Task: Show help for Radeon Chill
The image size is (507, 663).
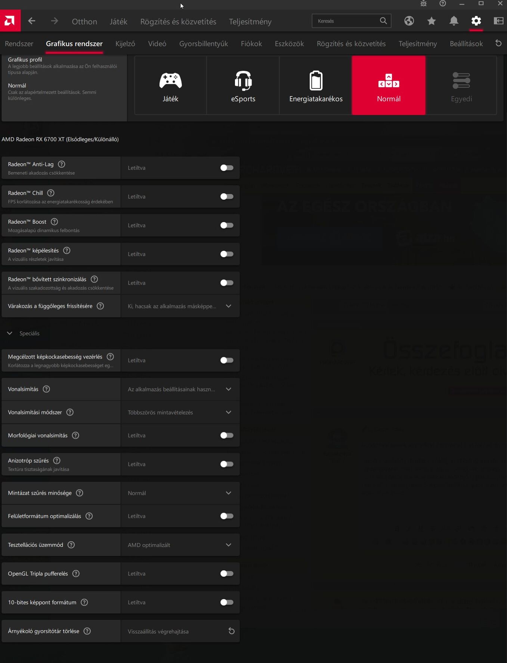Action: click(x=51, y=193)
